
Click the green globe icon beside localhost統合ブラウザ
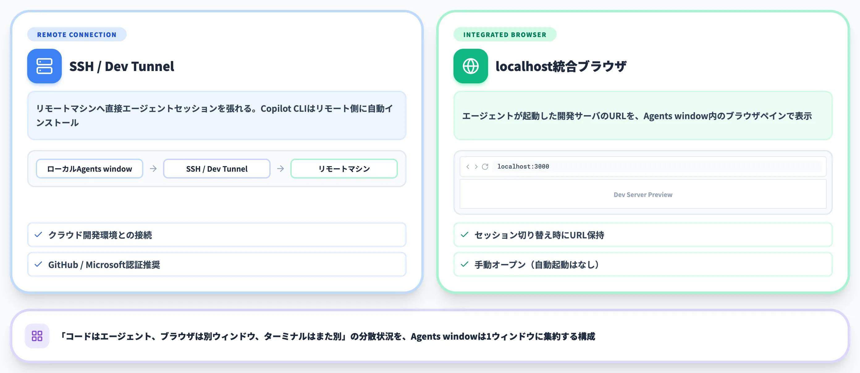tap(470, 66)
